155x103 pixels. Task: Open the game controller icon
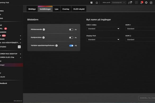click(130, 3)
